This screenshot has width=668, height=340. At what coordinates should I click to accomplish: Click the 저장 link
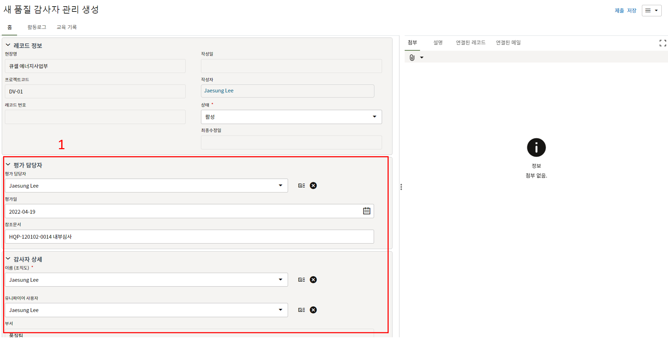click(631, 10)
